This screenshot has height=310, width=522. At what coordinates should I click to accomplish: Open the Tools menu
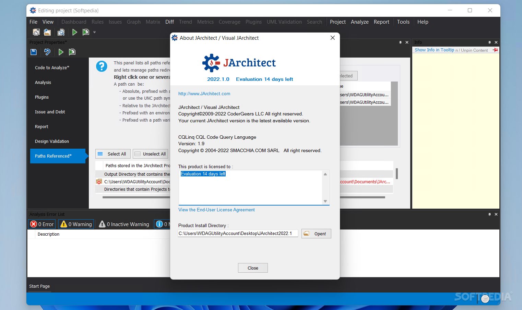(x=403, y=22)
